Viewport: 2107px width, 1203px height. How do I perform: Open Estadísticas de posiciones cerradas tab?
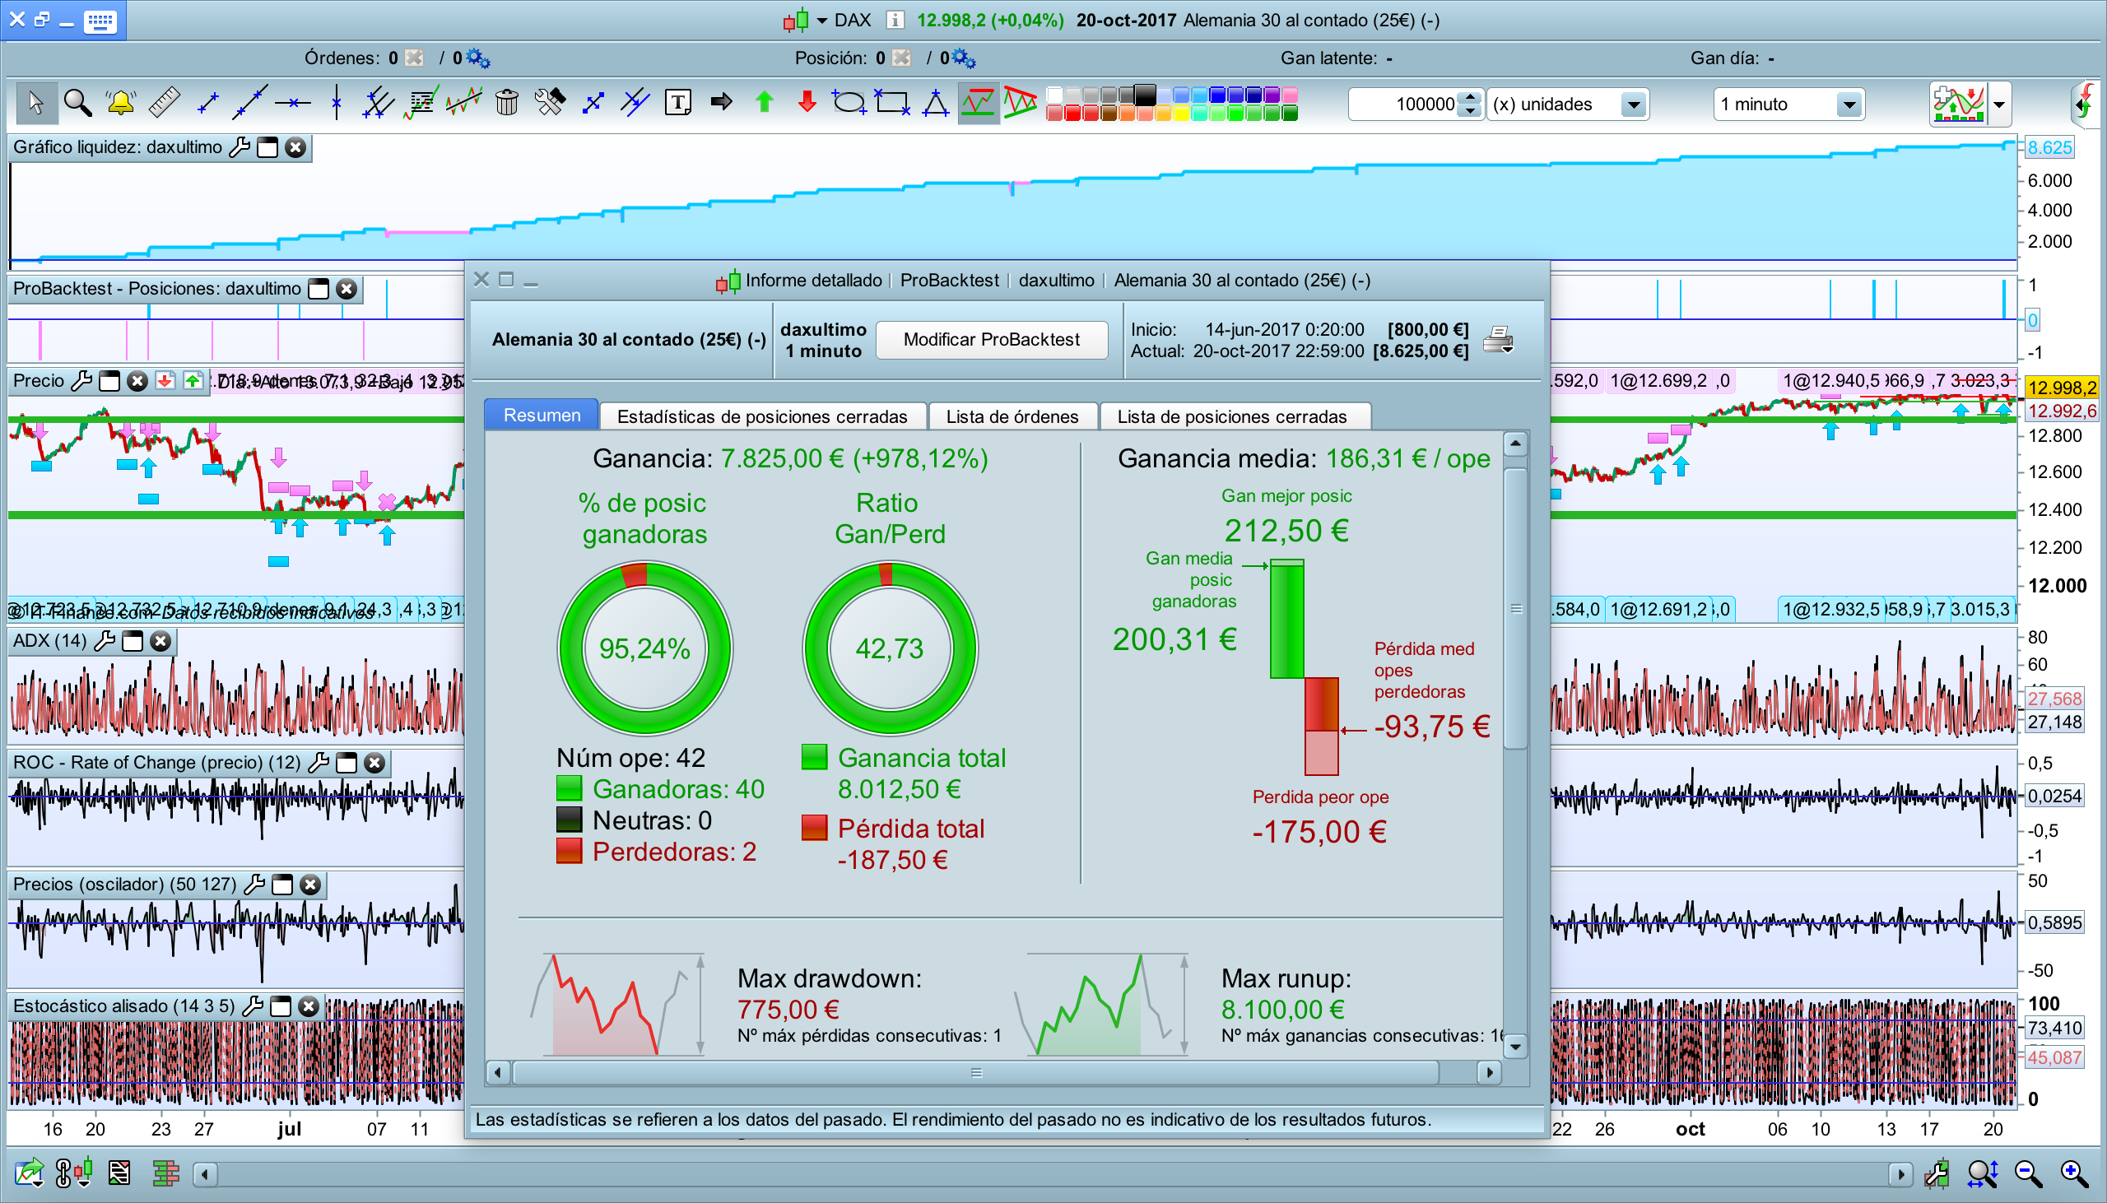762,416
